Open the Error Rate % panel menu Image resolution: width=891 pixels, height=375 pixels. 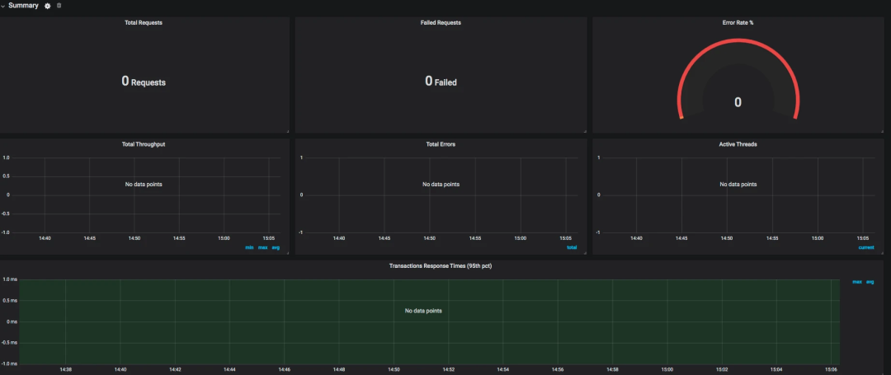click(738, 23)
